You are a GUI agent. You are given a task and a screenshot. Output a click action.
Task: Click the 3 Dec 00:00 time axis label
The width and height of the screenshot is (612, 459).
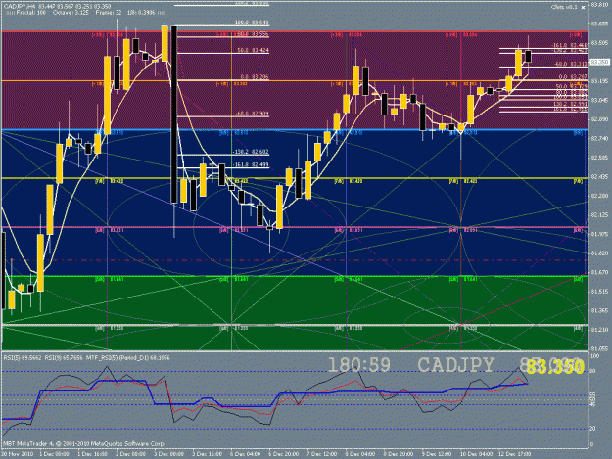(168, 454)
